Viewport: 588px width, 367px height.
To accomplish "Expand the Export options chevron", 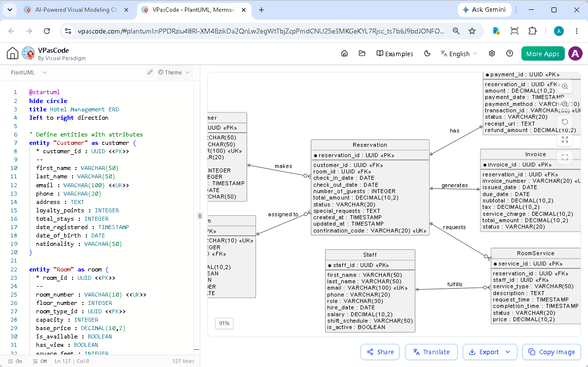I will [508, 352].
